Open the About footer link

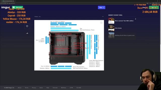(20, 88)
